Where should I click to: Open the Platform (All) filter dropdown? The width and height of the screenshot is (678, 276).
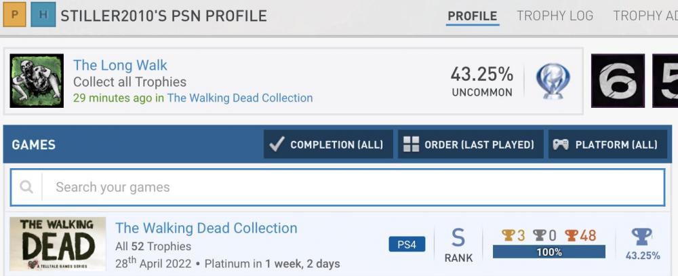(x=607, y=144)
